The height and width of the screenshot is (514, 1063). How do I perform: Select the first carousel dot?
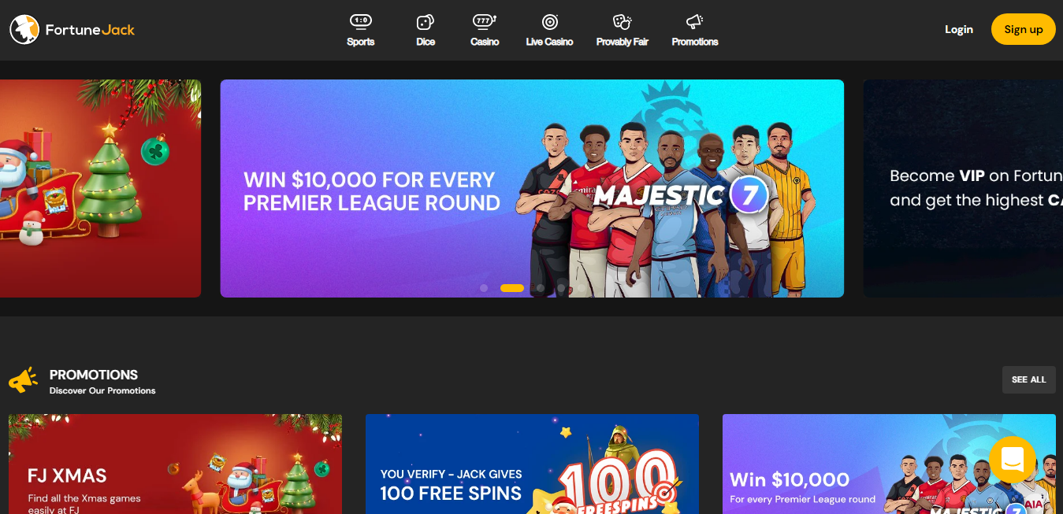click(x=484, y=288)
